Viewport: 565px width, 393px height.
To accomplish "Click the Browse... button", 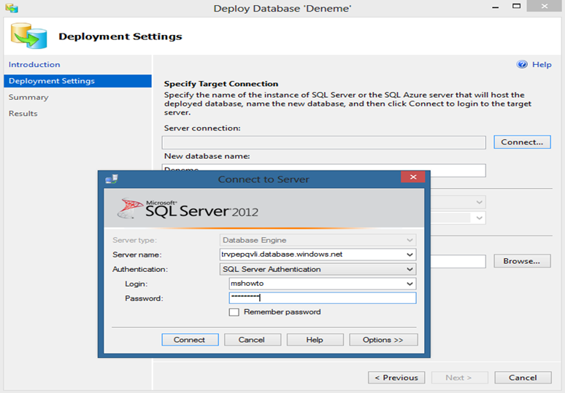I will click(x=522, y=261).
